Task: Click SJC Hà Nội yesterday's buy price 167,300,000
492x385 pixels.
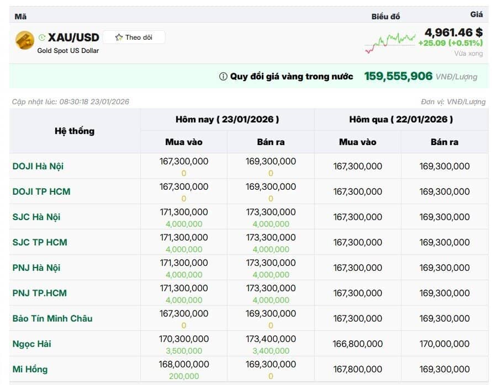Action: (358, 217)
